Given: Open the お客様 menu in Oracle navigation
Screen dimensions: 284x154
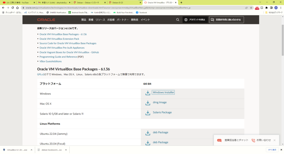Looking at the screenshot, I should 111,20.
